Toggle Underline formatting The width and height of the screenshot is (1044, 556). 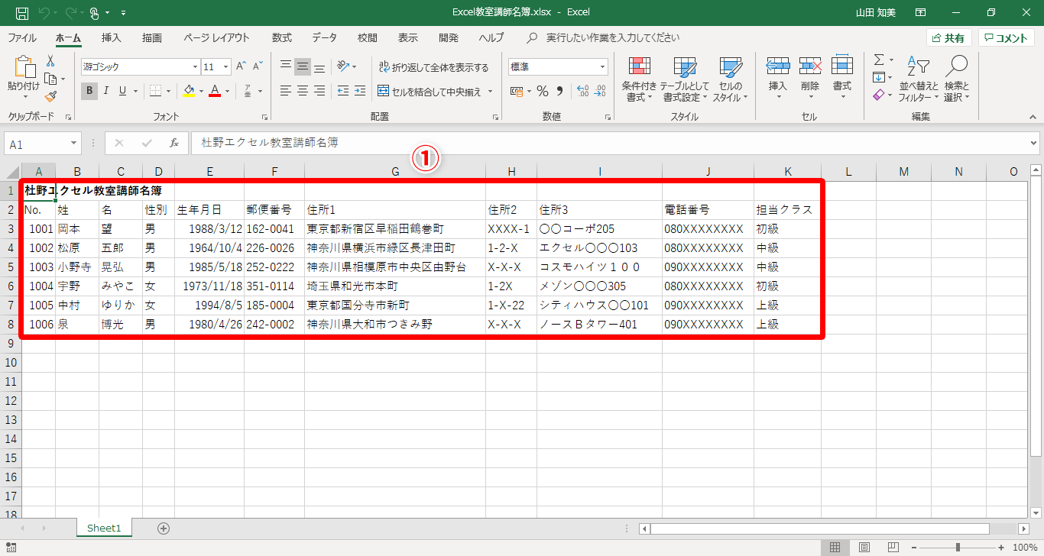click(122, 91)
